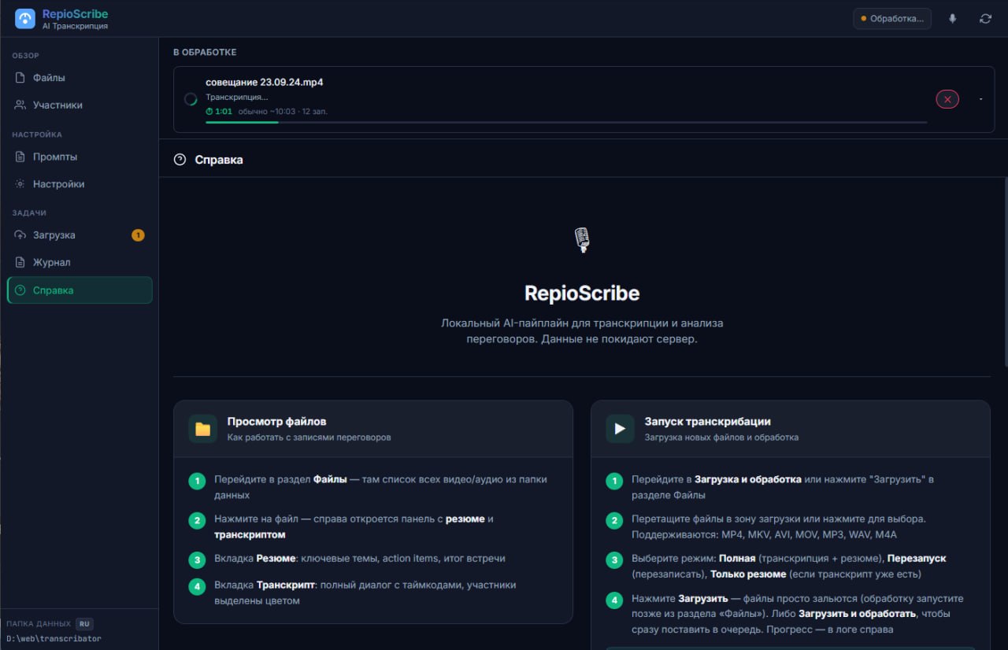Click the Загрузка cloud upload icon

pyautogui.click(x=20, y=235)
